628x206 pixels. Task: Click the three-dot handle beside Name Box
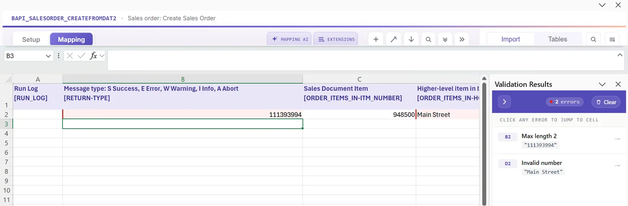59,56
